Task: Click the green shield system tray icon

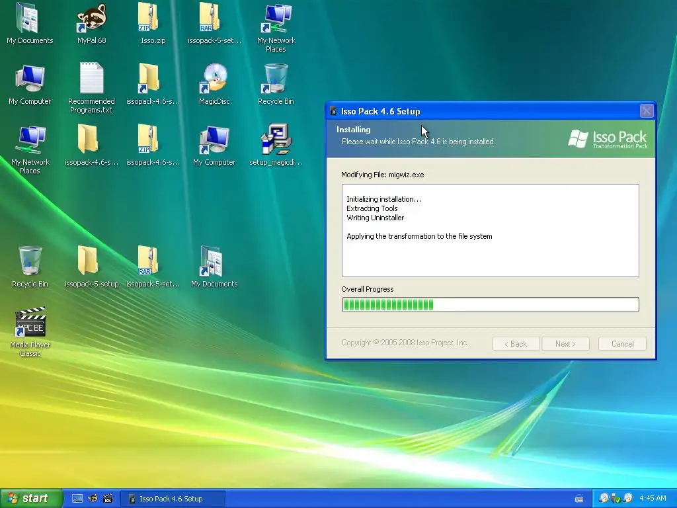Action: pos(616,499)
